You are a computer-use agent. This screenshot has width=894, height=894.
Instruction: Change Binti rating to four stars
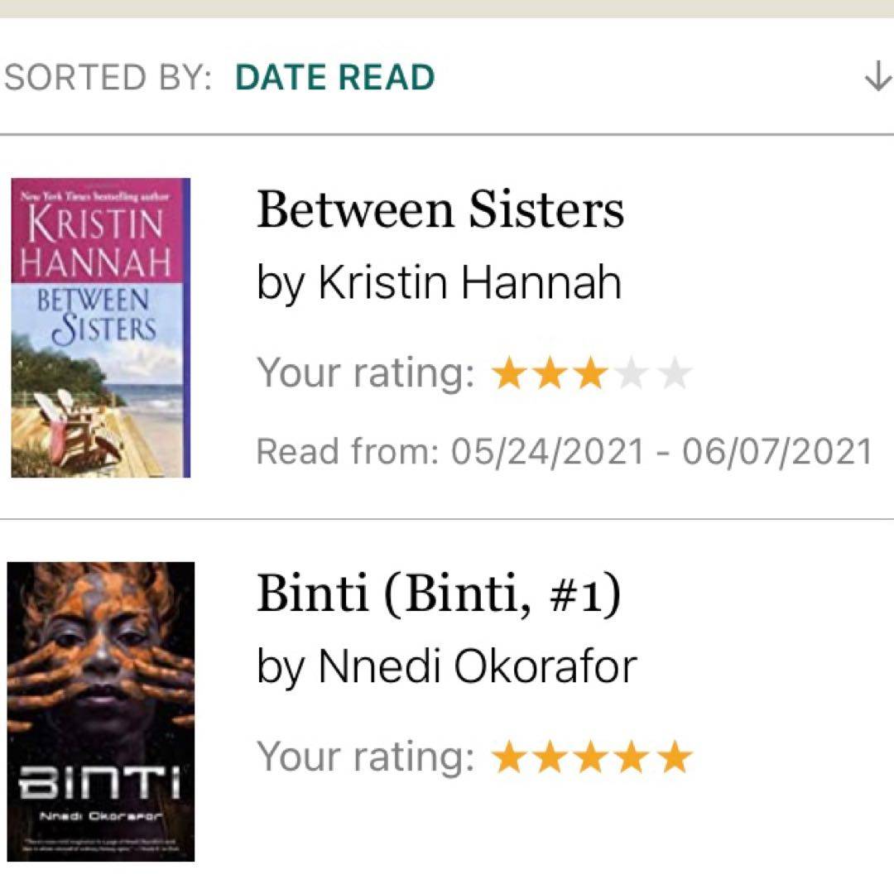point(632,757)
